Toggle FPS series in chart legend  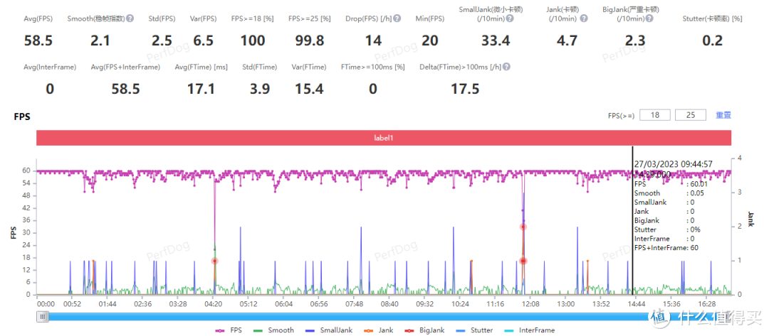229,330
